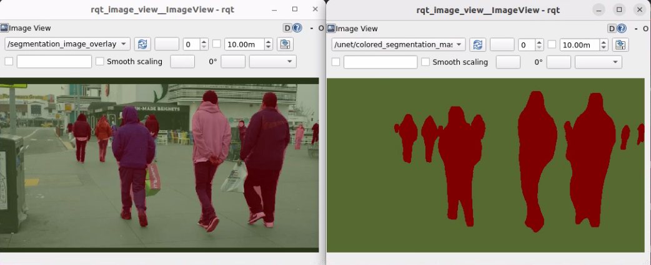Refresh topics in the unet mask window
This screenshot has height=265, width=651.
click(x=478, y=44)
